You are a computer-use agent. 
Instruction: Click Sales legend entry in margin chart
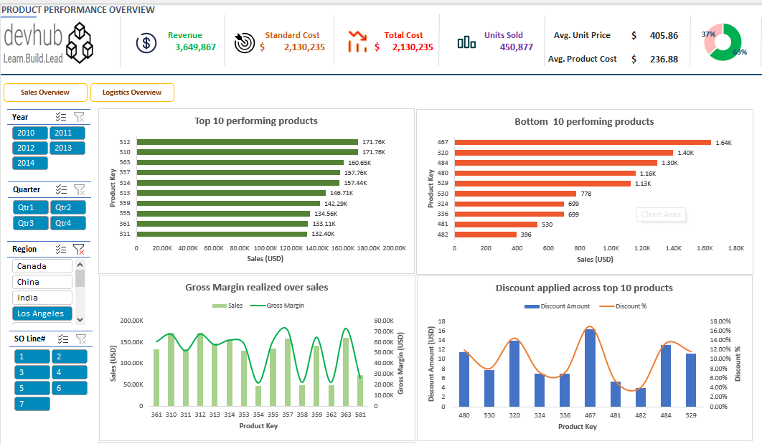tap(227, 306)
